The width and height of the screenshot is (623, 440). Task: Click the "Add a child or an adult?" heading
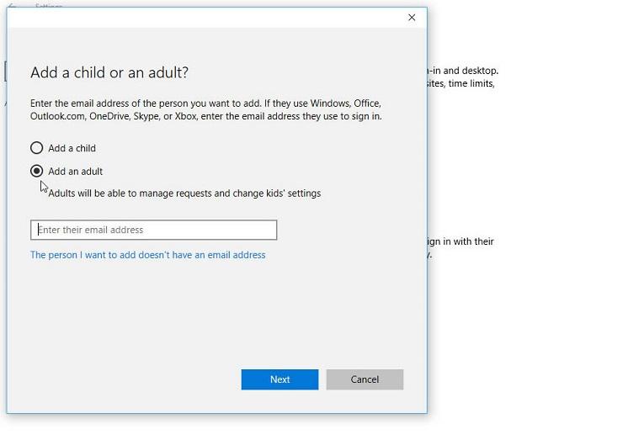click(x=109, y=72)
